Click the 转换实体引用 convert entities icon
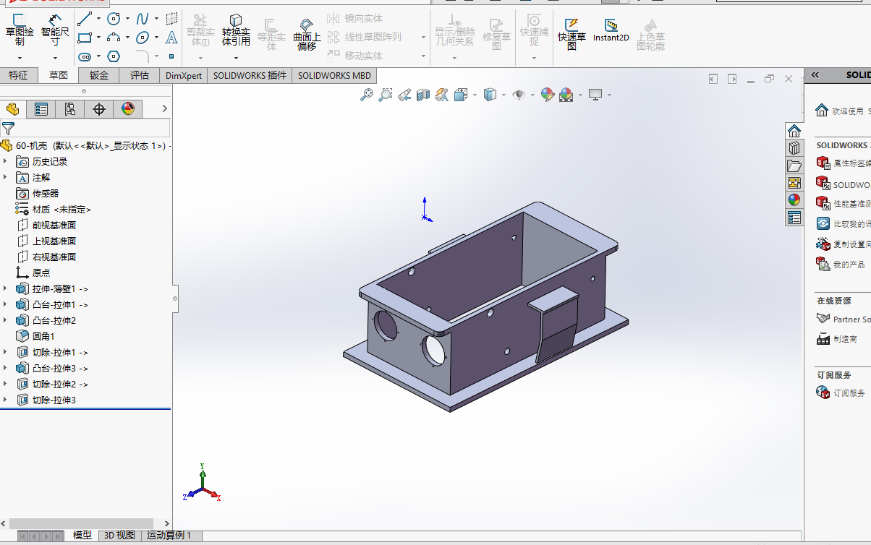Screen dimensions: 871x545 pyautogui.click(x=236, y=20)
